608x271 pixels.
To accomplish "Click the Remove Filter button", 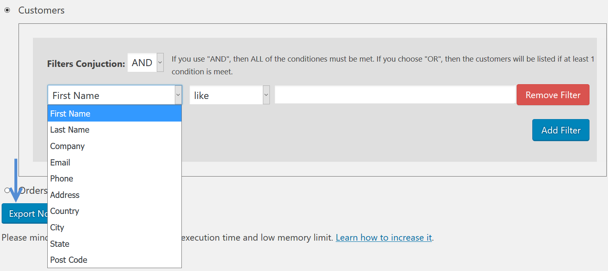I will click(x=553, y=95).
